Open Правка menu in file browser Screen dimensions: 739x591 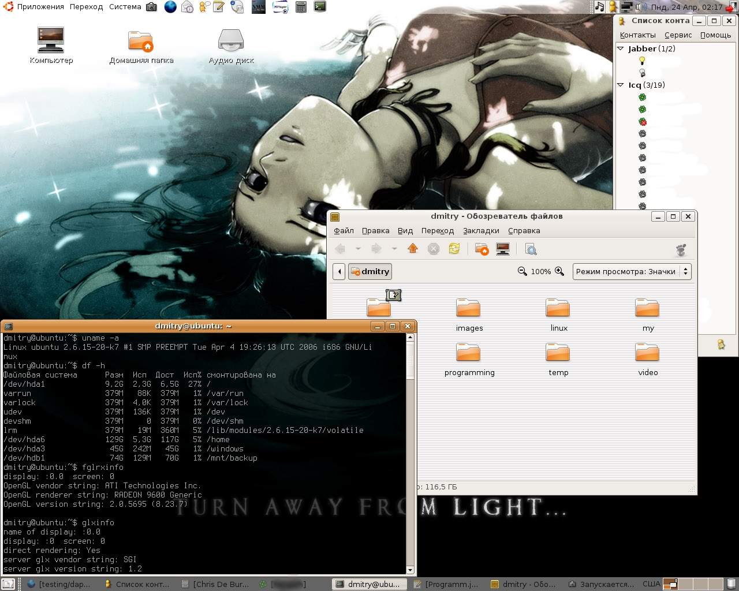click(x=375, y=230)
